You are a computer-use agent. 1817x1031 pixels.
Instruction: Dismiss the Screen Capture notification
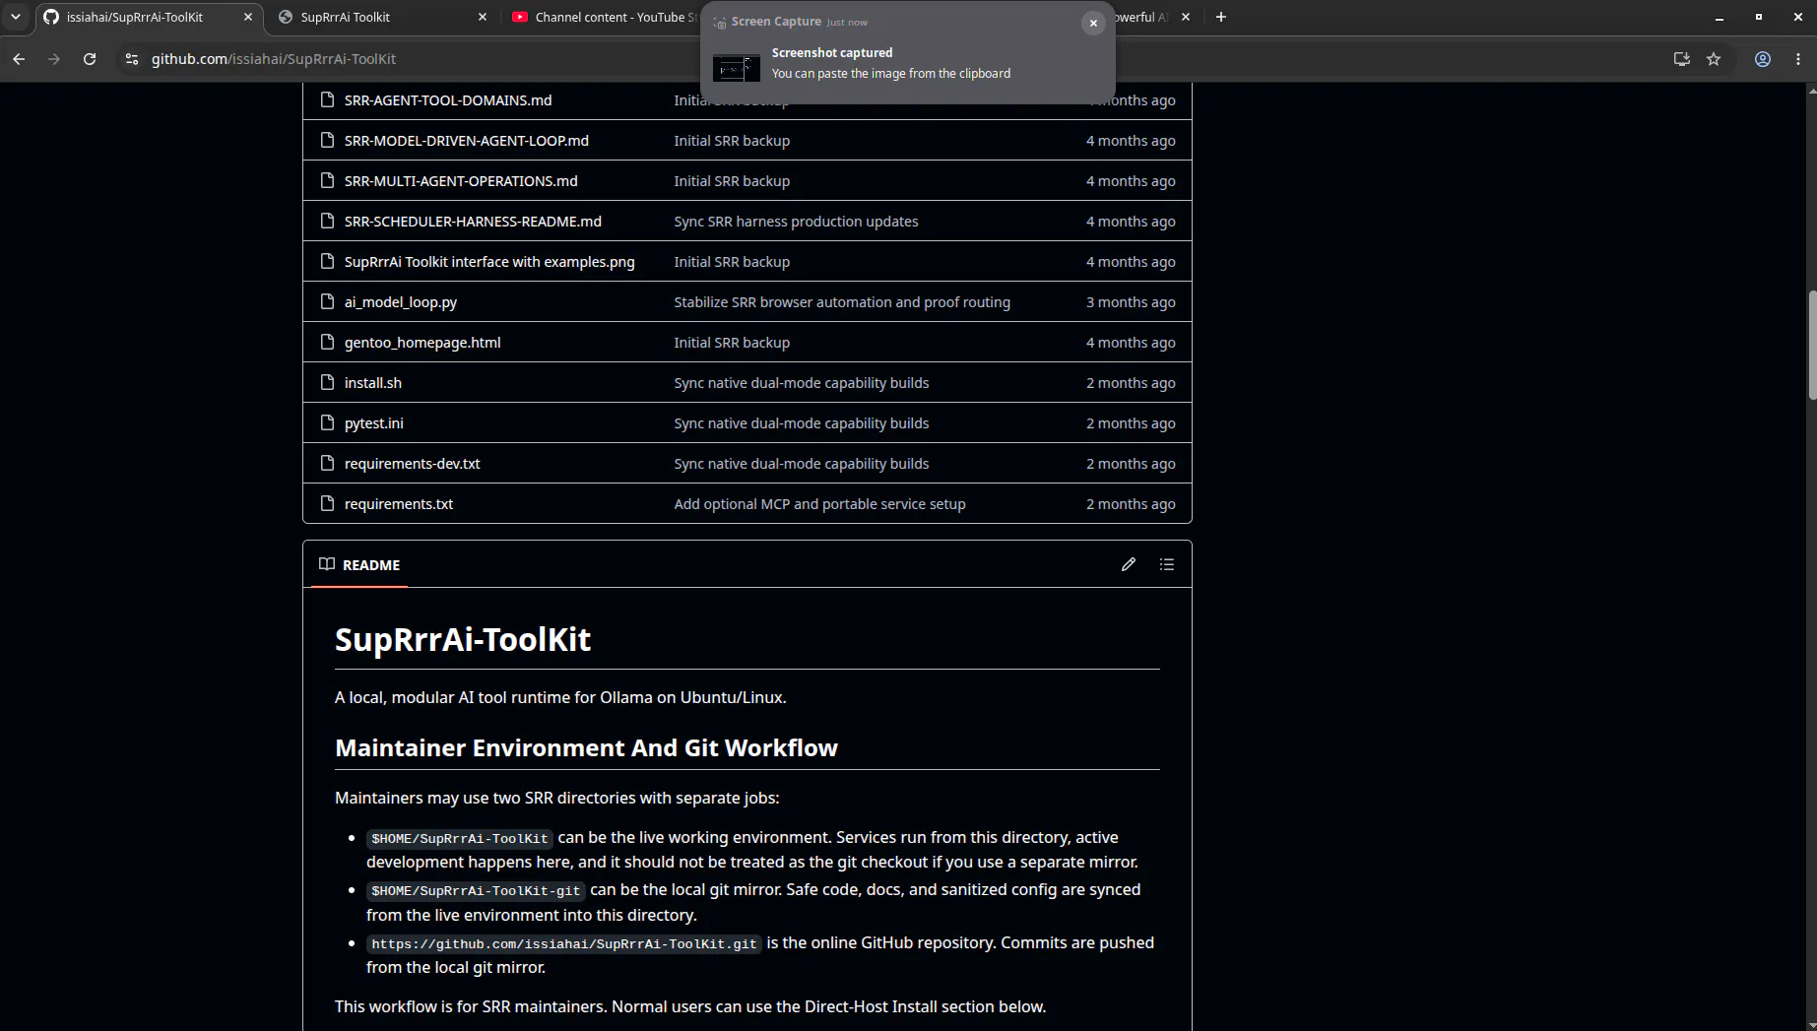[1093, 23]
